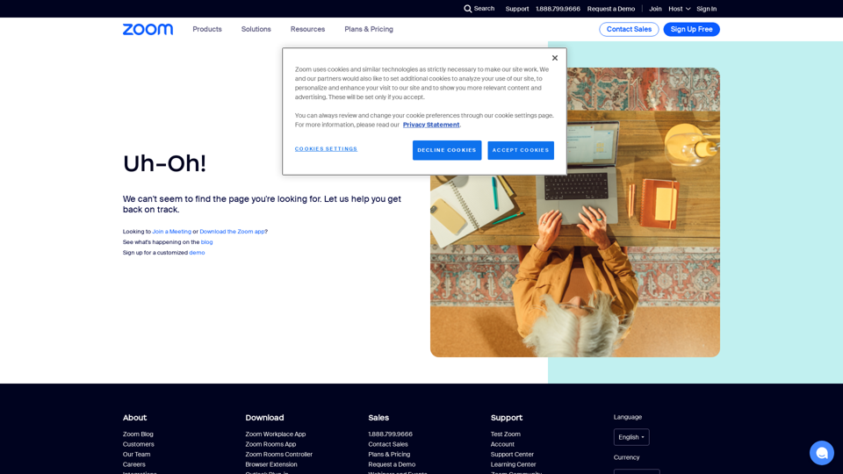The image size is (843, 474).
Task: Open Test Zoom in the footer
Action: [506, 434]
